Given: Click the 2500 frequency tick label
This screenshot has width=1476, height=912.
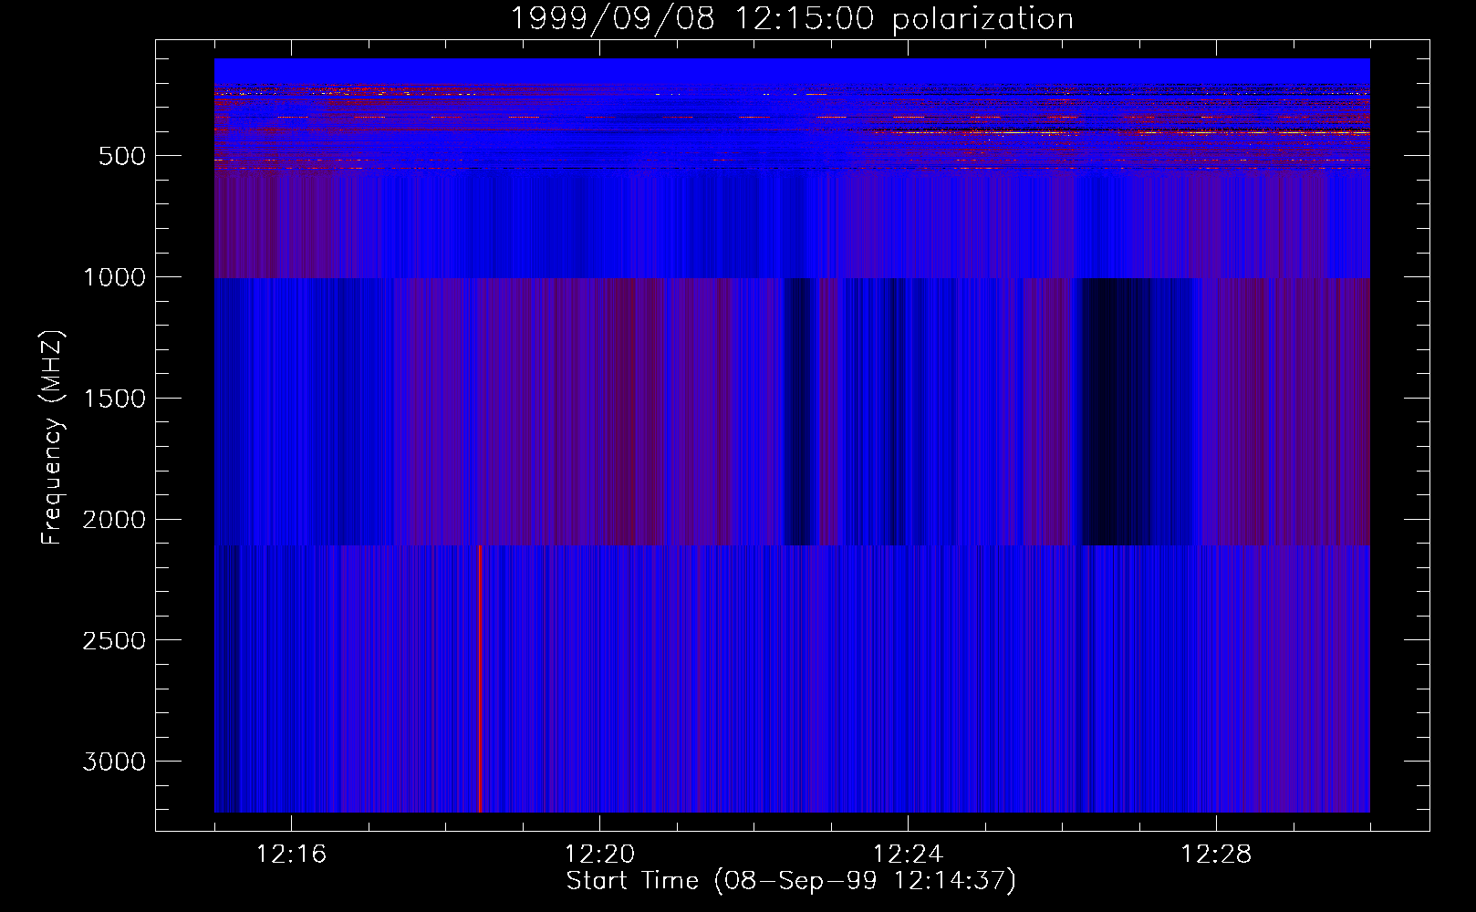Looking at the screenshot, I should coord(114,641).
